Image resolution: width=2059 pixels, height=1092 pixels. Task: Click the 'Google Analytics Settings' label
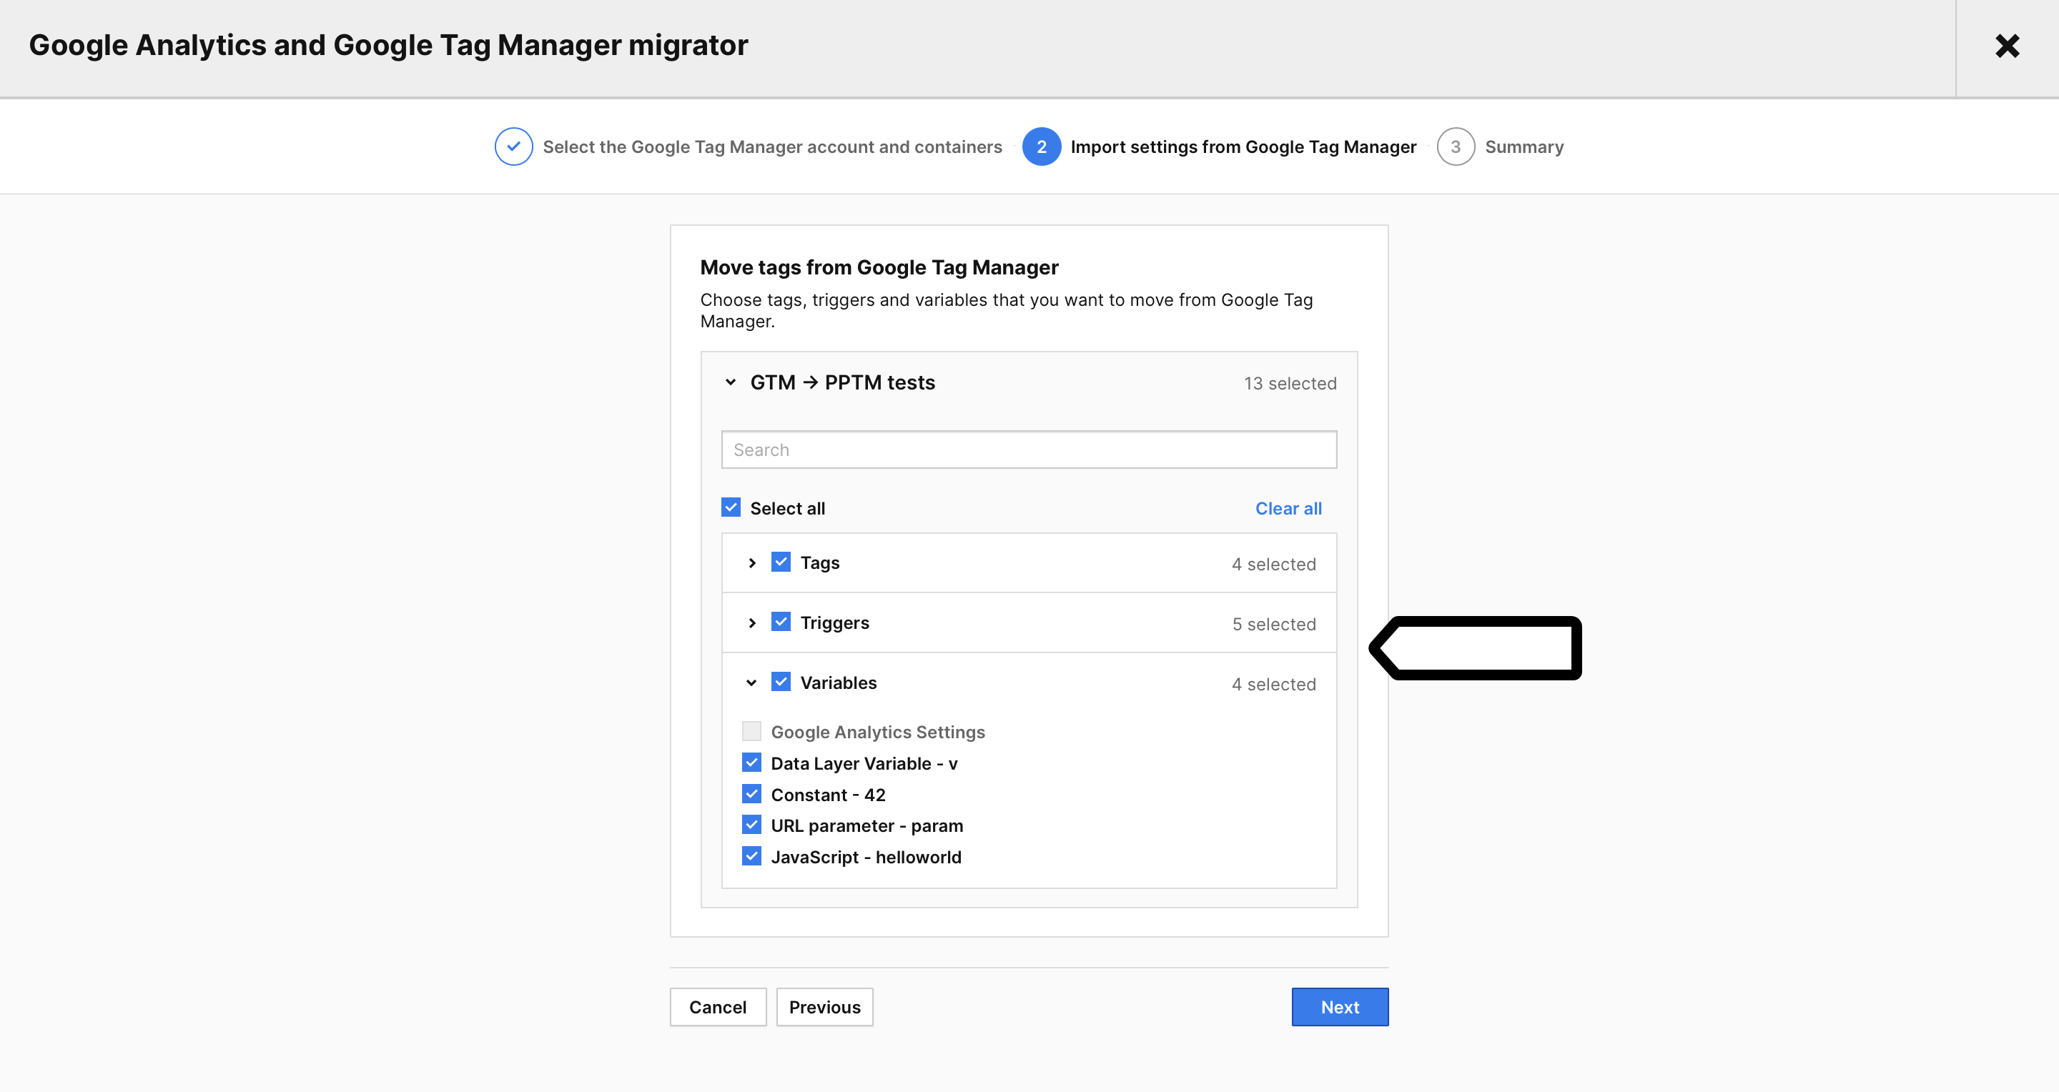(x=878, y=732)
